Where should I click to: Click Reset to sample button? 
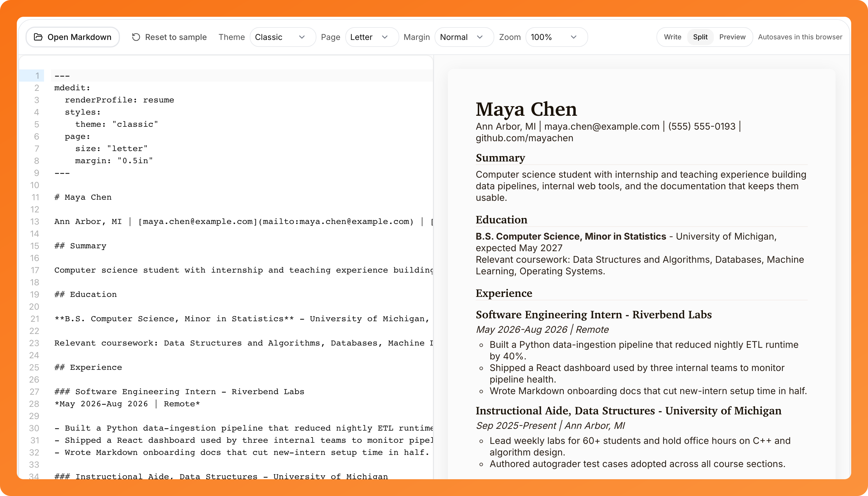pyautogui.click(x=169, y=37)
